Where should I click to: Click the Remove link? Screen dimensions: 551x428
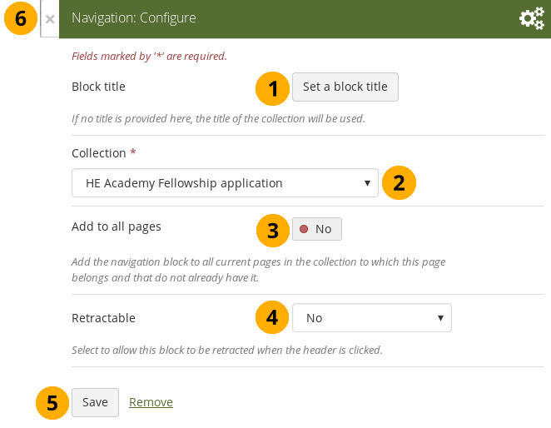coord(151,402)
